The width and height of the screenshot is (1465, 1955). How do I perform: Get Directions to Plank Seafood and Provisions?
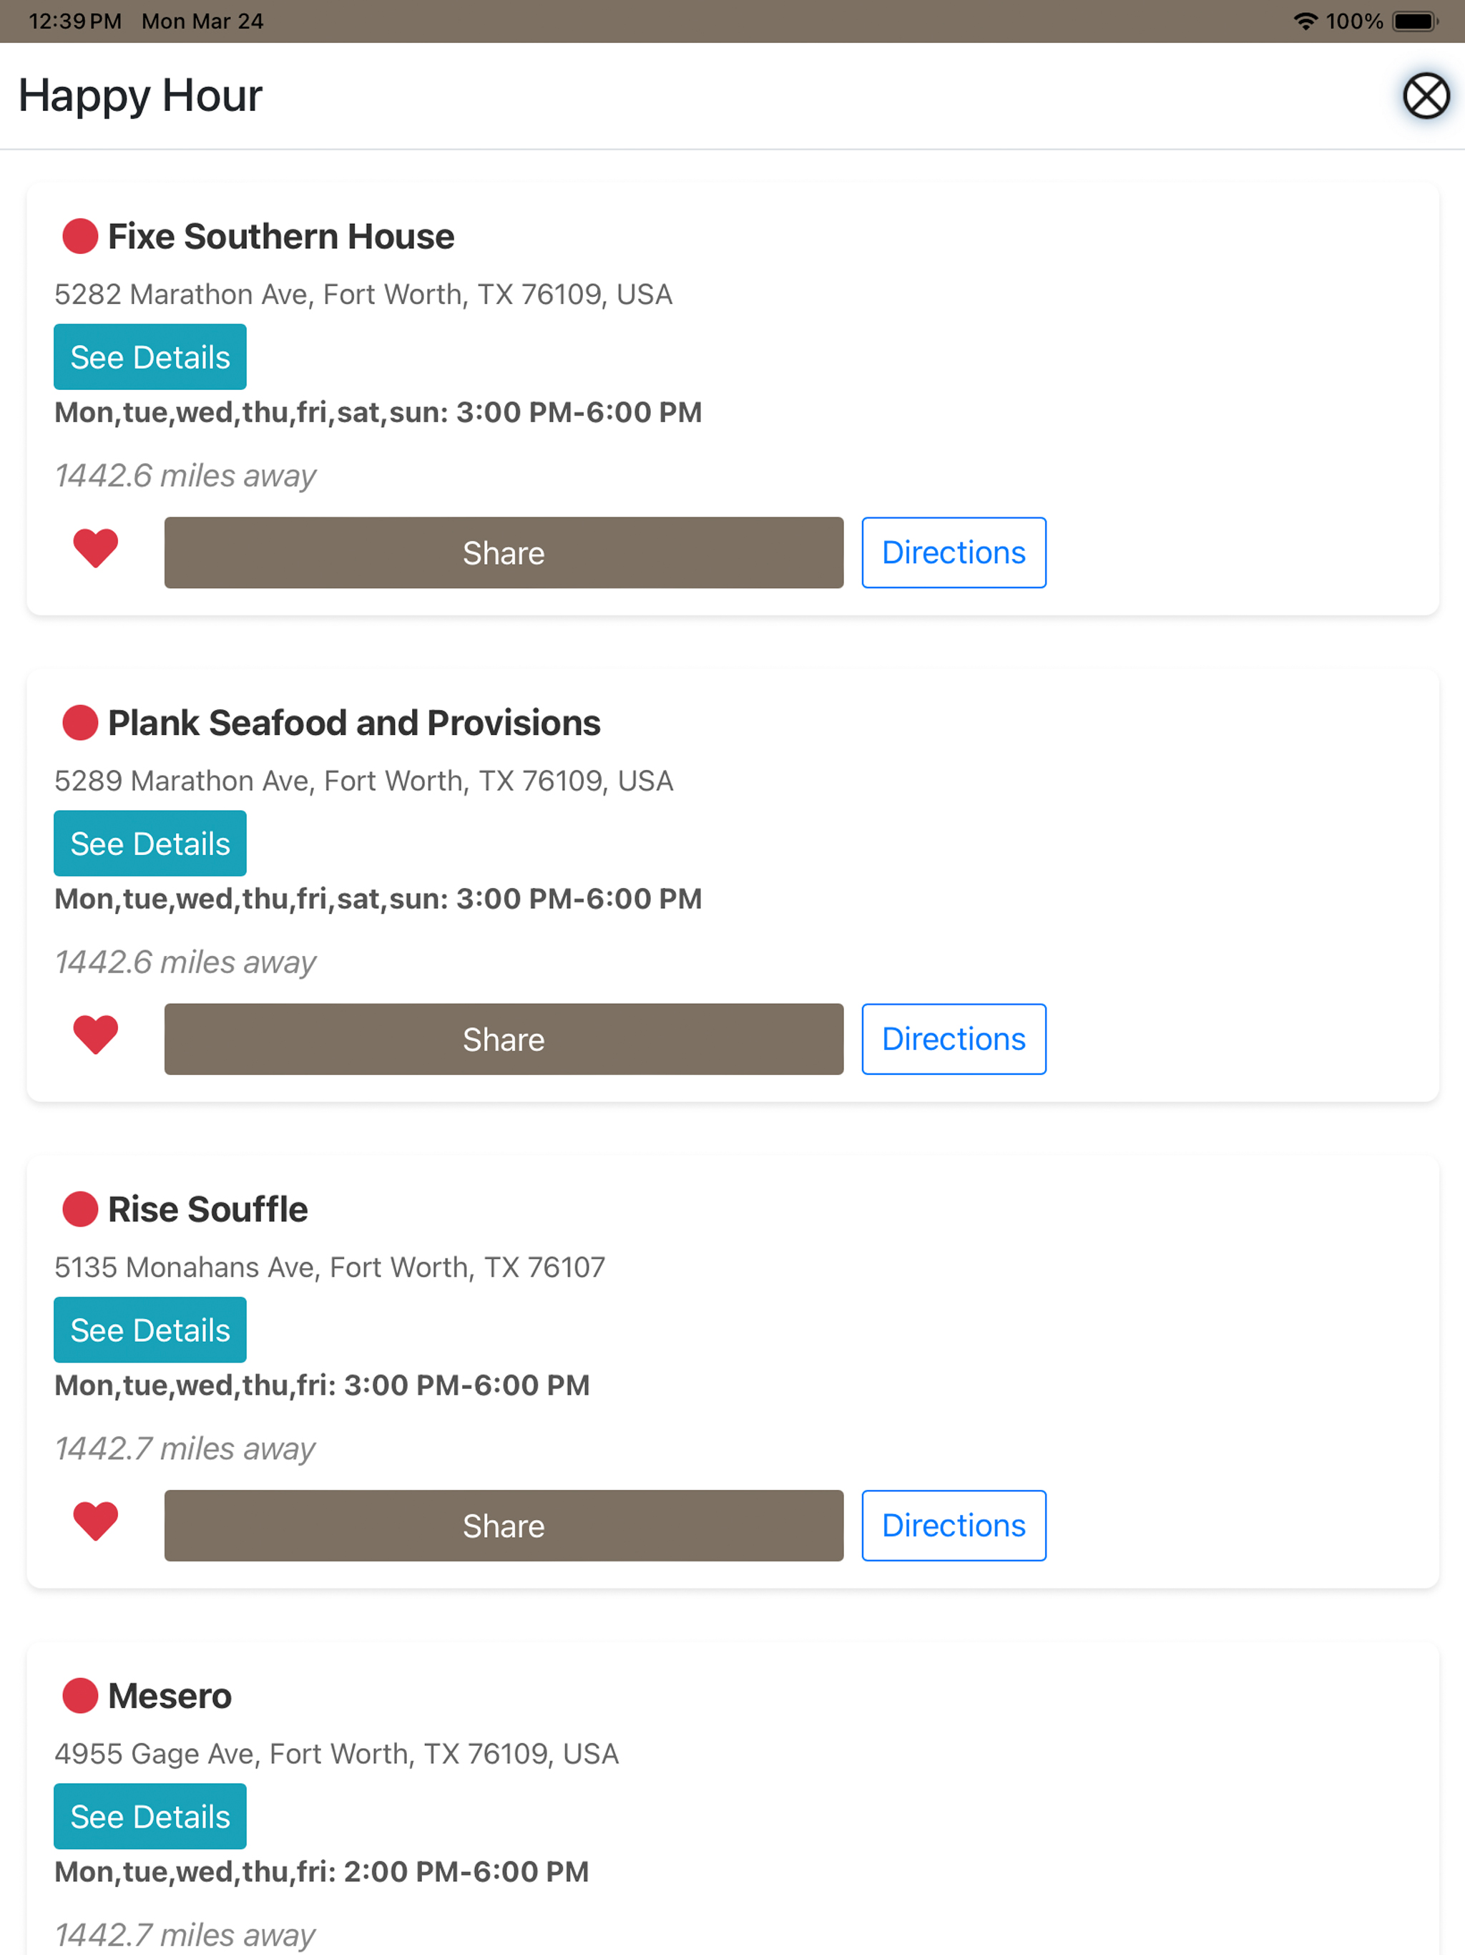coord(954,1039)
